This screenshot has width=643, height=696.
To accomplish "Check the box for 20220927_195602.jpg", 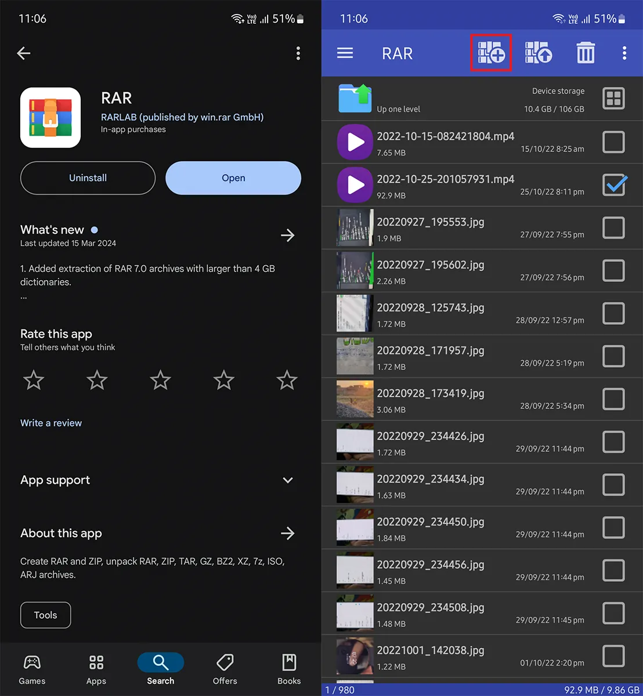I will [x=613, y=271].
